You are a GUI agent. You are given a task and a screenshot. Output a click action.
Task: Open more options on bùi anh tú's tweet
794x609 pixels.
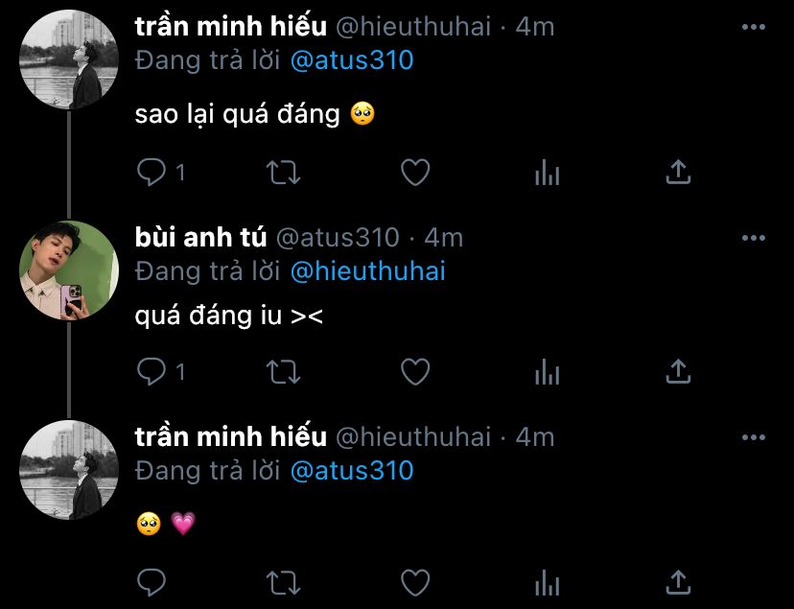pyautogui.click(x=754, y=238)
